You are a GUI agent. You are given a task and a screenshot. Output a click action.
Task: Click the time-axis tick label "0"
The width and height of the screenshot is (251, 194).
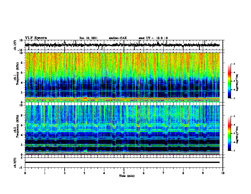[25, 173]
